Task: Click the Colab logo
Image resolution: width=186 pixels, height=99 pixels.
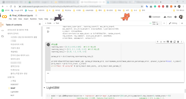Action: [5, 17]
